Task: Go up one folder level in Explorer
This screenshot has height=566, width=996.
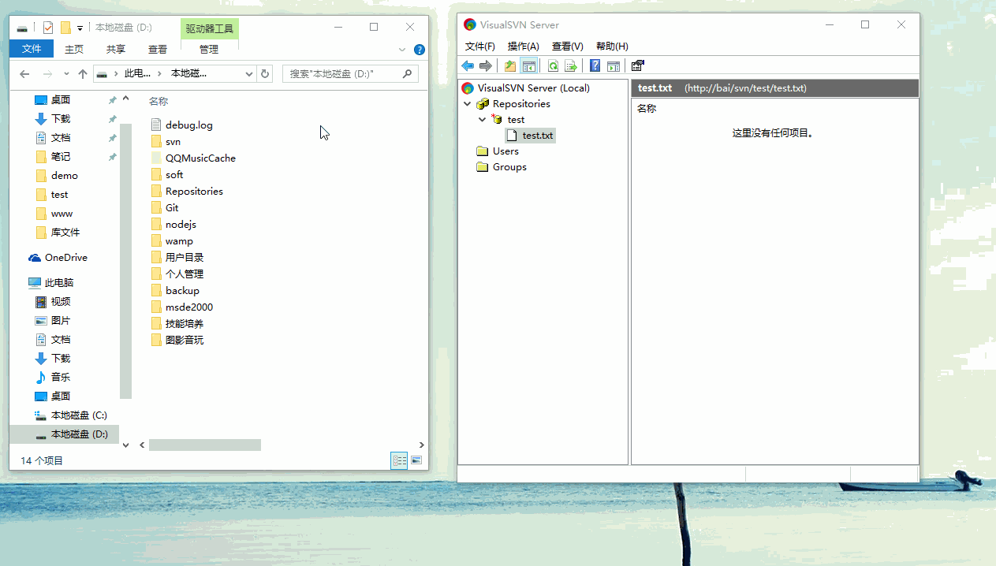Action: [x=83, y=74]
